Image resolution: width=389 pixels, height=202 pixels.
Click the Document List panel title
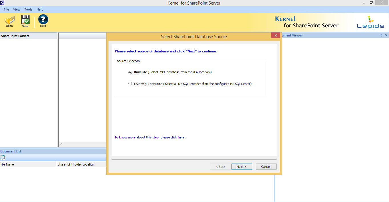(x=11, y=151)
